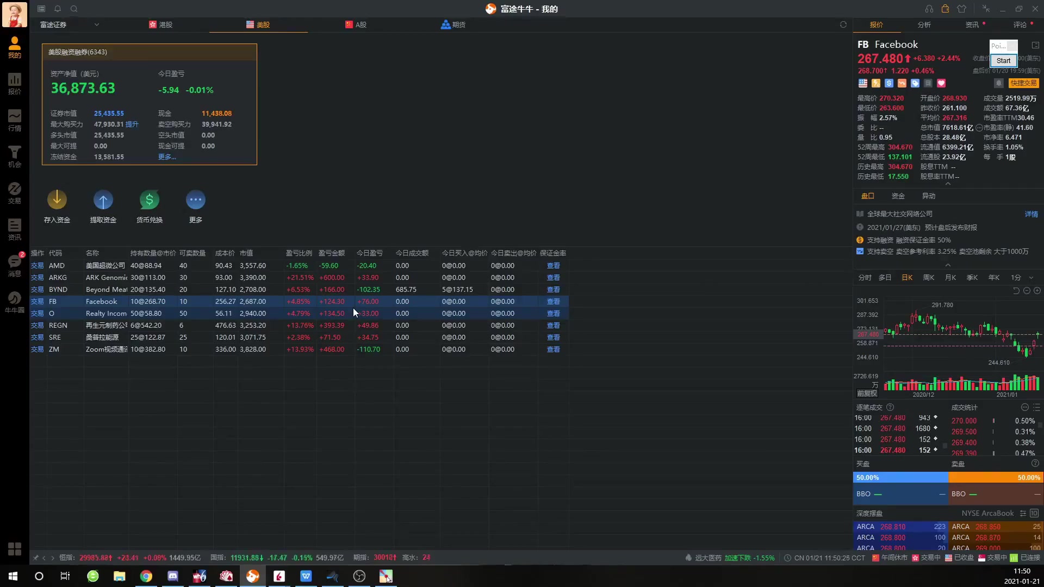Screen dimensions: 1044x587
Task: Sort holdings by 盈亏比例 column header
Action: [x=299, y=253]
